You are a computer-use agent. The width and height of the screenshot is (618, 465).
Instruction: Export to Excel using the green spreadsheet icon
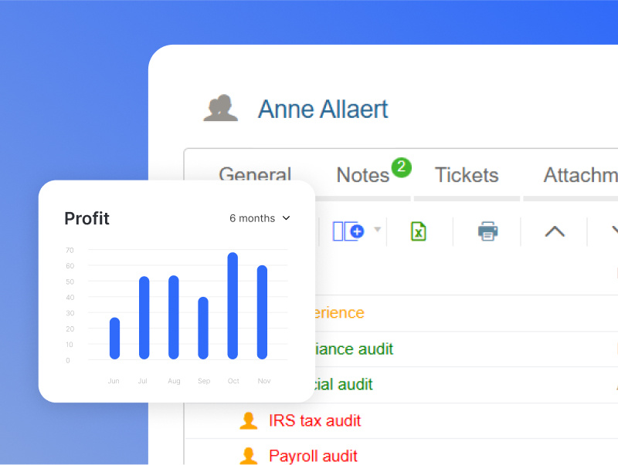[419, 231]
